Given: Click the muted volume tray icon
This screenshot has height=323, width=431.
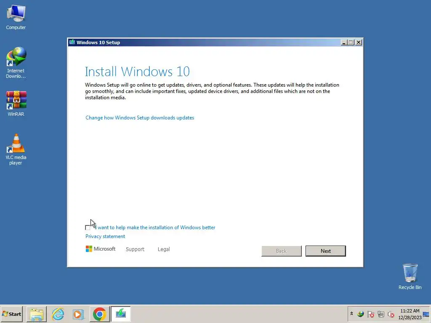Looking at the screenshot, I should click(x=391, y=314).
